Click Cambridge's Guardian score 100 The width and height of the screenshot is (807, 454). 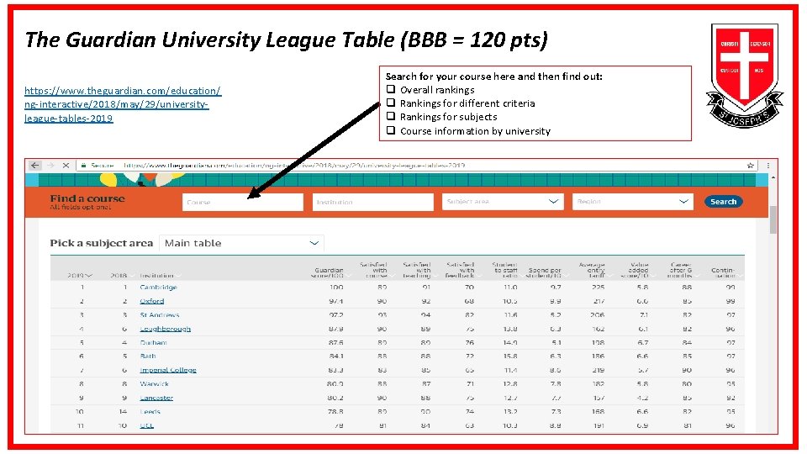pos(336,288)
